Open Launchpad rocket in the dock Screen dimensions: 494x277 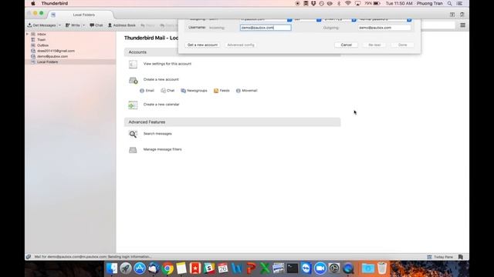point(126,269)
